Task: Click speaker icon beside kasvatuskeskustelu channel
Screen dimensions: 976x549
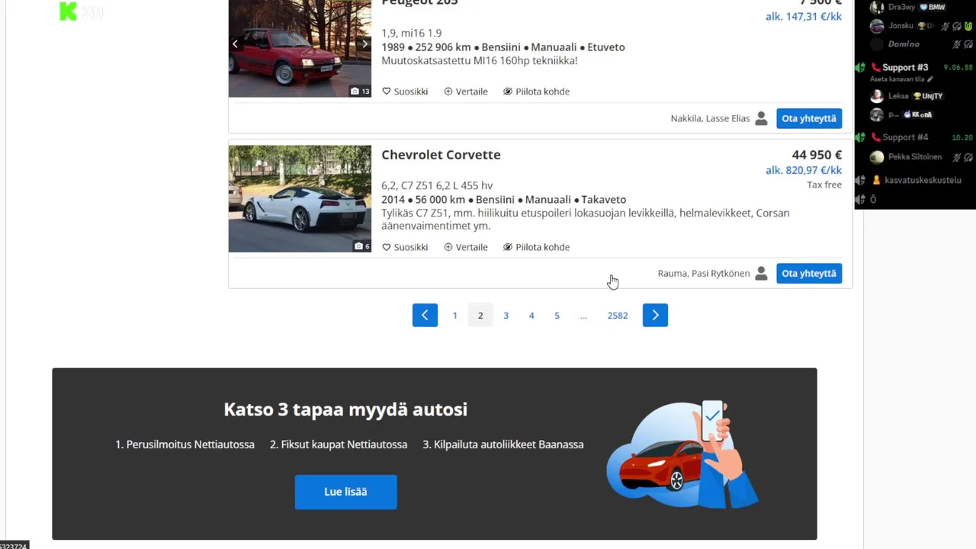Action: point(859,180)
